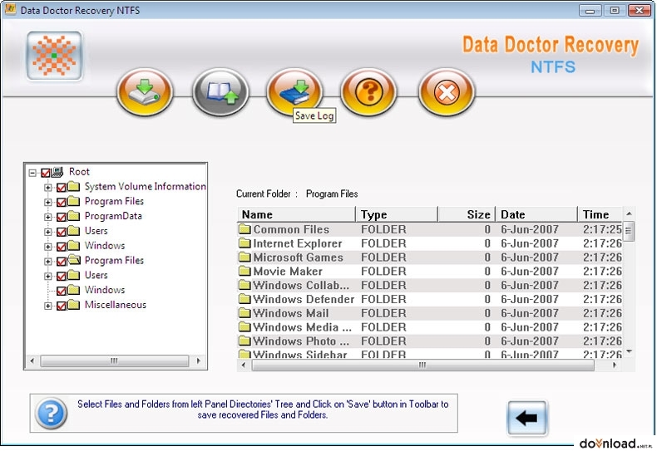The width and height of the screenshot is (657, 451).
Task: Collapse the Root tree node
Action: point(32,173)
